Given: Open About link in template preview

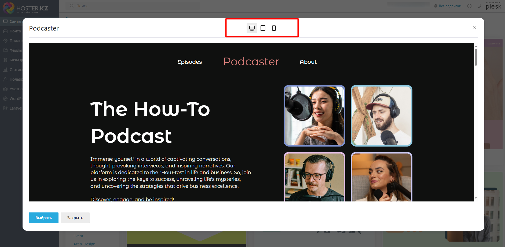Looking at the screenshot, I should pos(308,62).
